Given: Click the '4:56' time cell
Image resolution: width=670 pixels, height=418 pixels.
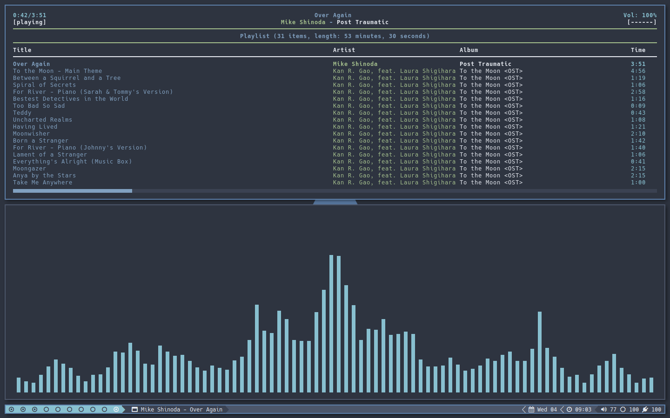Looking at the screenshot, I should point(638,71).
